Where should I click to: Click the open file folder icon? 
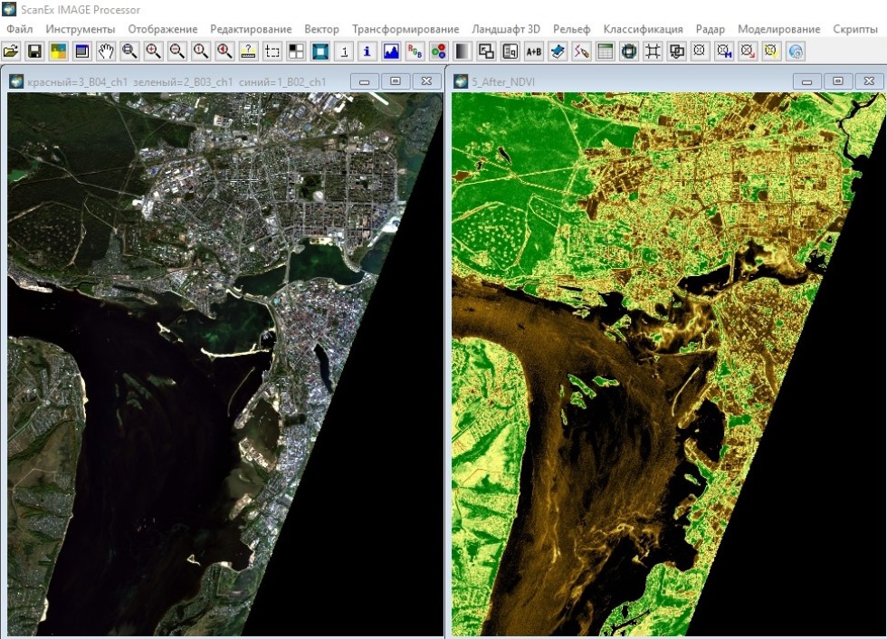click(x=12, y=52)
